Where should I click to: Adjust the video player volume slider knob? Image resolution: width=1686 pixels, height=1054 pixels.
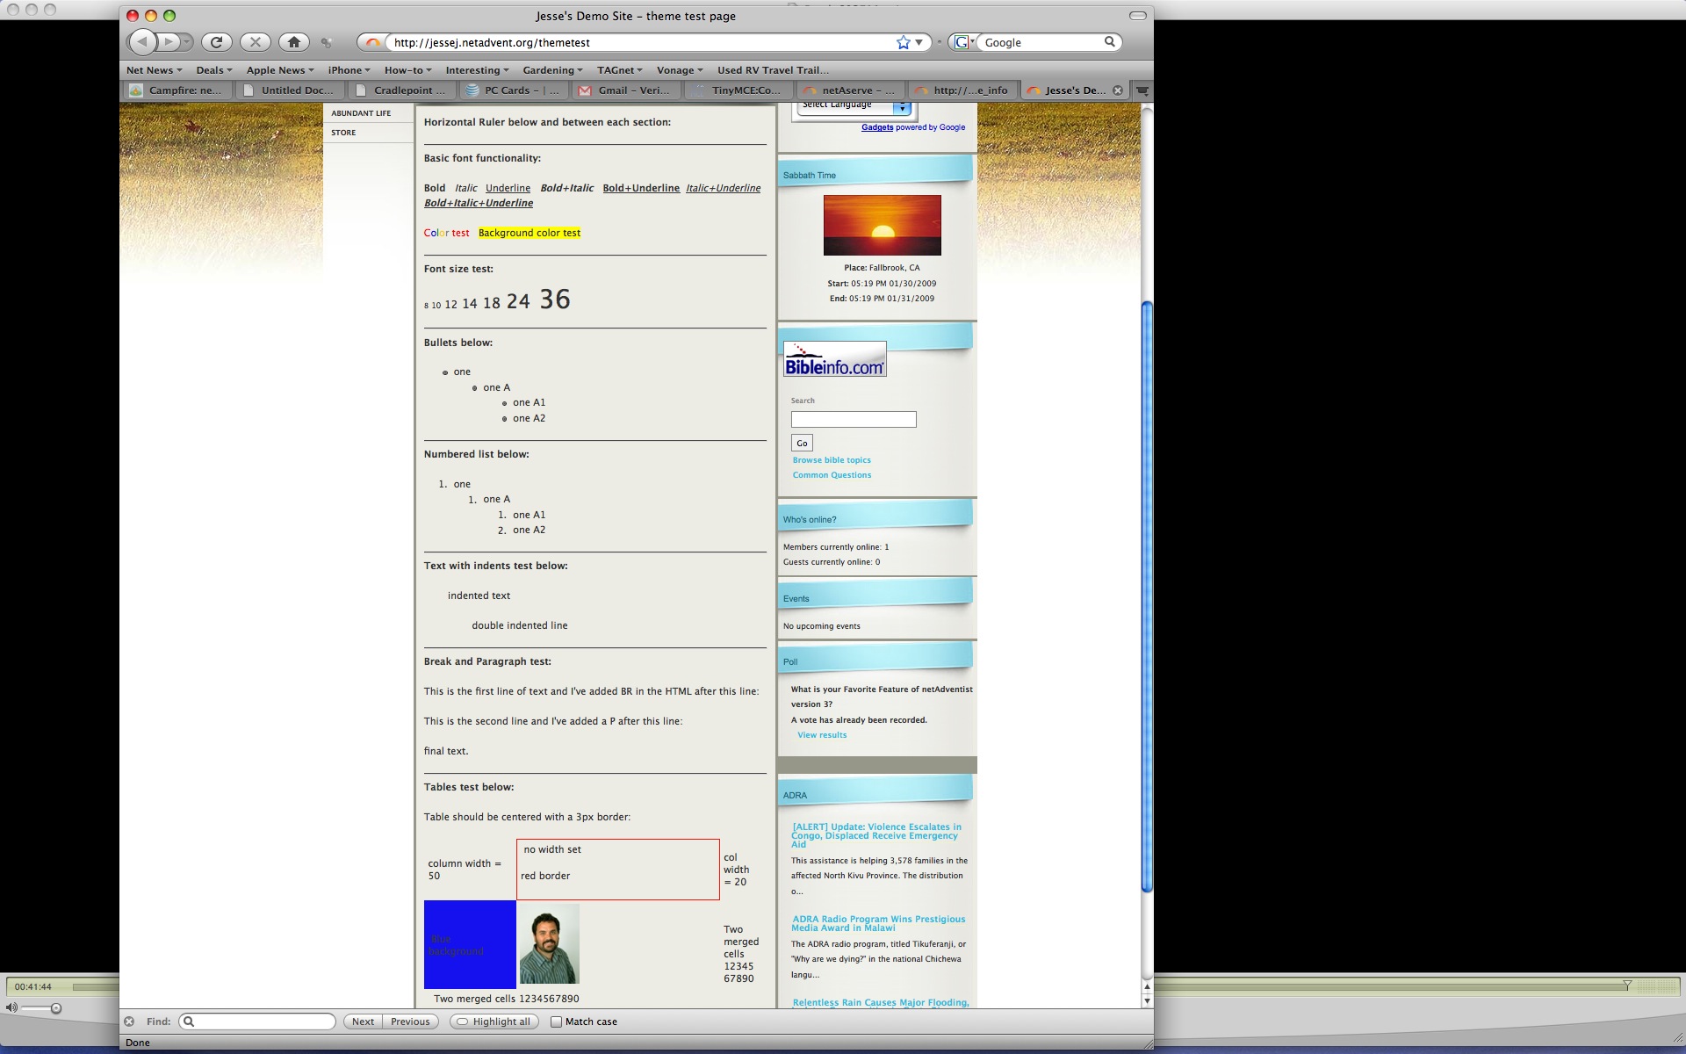click(55, 1008)
